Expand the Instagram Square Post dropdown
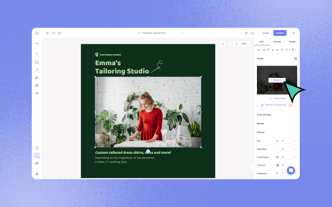The width and height of the screenshot is (332, 207). pos(182,33)
